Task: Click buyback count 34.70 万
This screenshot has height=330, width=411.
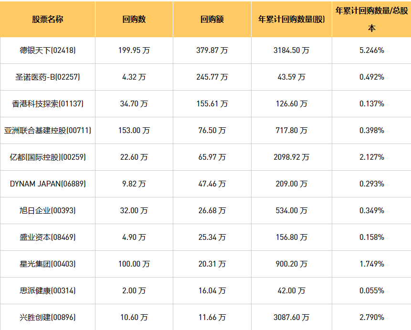Action: pos(134,103)
